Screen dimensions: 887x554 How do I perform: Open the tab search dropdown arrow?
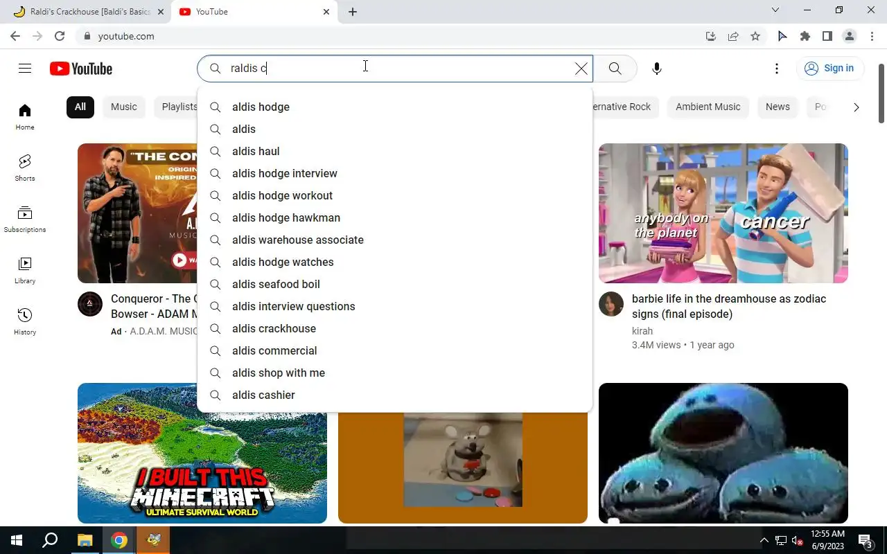[x=775, y=10]
